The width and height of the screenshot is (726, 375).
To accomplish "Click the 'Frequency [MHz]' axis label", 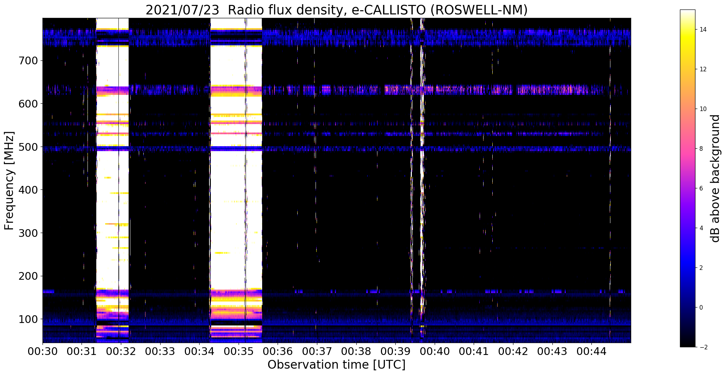I will point(9,181).
